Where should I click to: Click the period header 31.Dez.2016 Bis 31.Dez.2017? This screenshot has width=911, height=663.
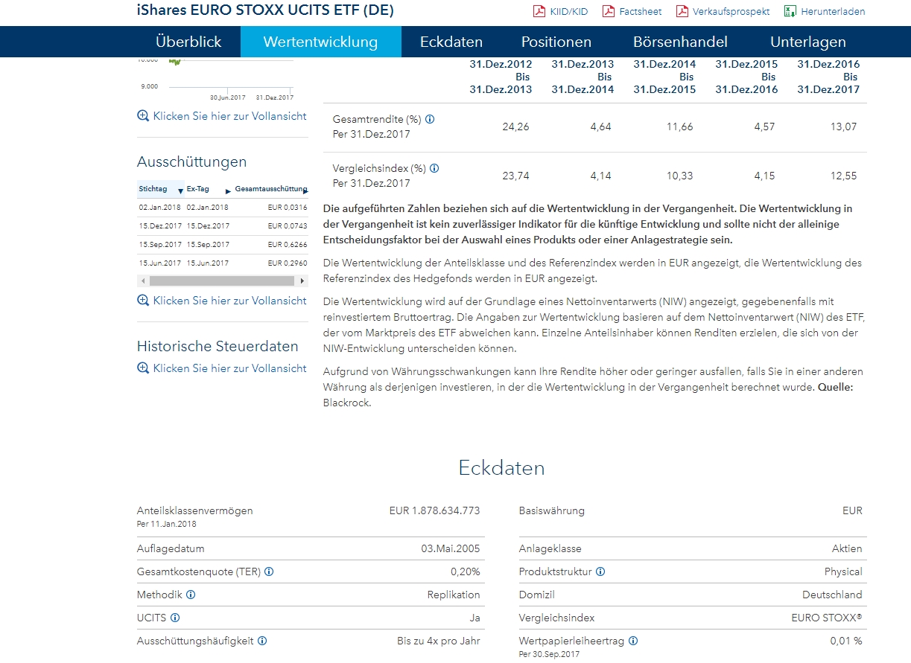pos(828,77)
